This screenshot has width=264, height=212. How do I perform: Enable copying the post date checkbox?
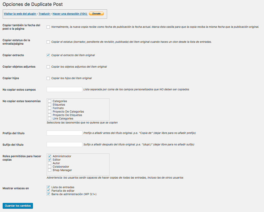click(48, 27)
